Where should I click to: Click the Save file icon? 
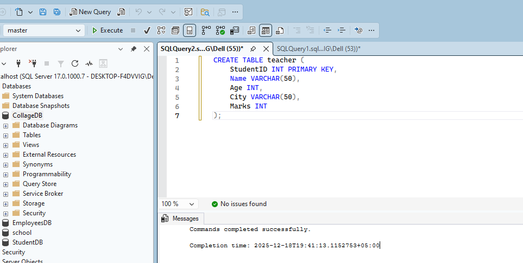click(x=42, y=11)
